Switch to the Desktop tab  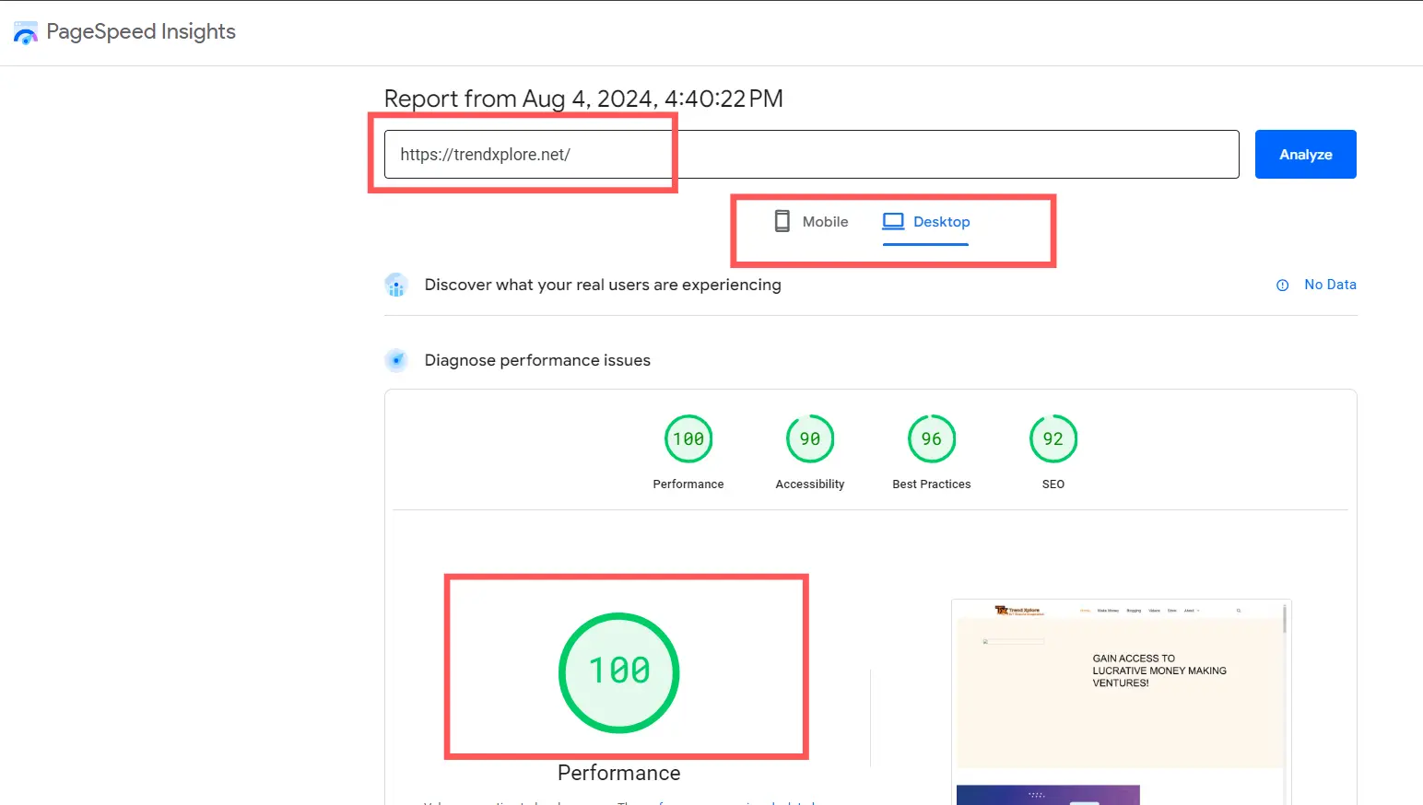(925, 221)
